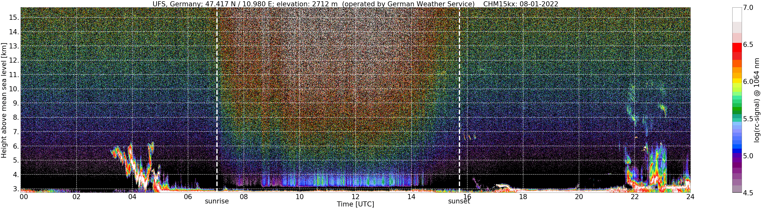Click the y-axis tick label '8.'
Viewport: 762px width, 209px height.
coord(16,117)
